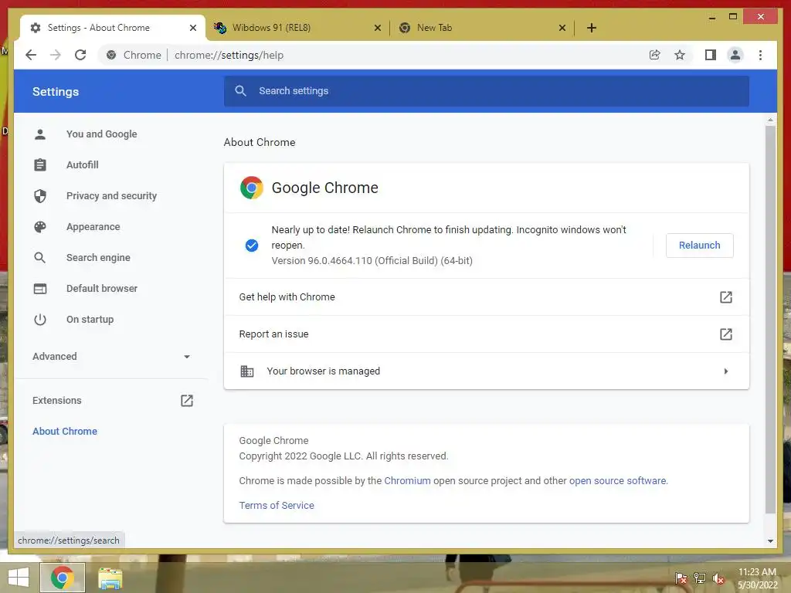Select the Settings - About Chrome tab
This screenshot has width=791, height=593.
pyautogui.click(x=113, y=28)
